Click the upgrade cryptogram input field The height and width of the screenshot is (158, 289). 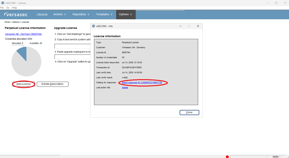(72, 57)
